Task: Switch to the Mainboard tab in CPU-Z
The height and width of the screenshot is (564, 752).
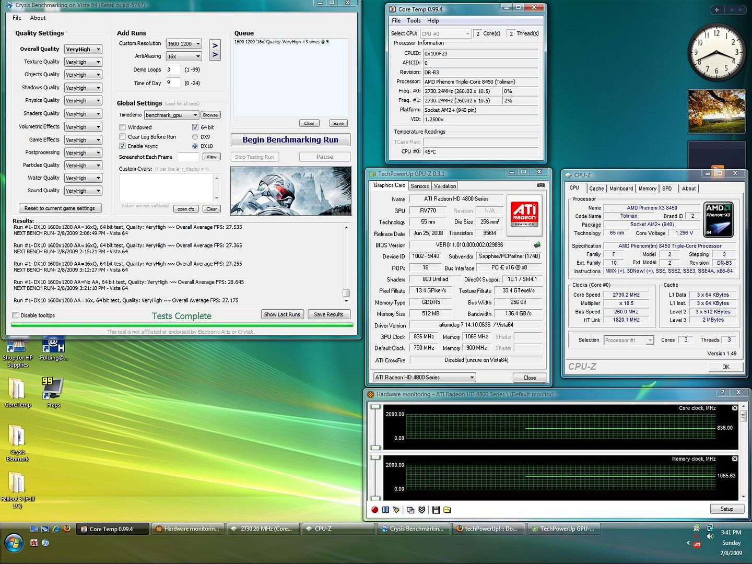Action: [x=621, y=189]
